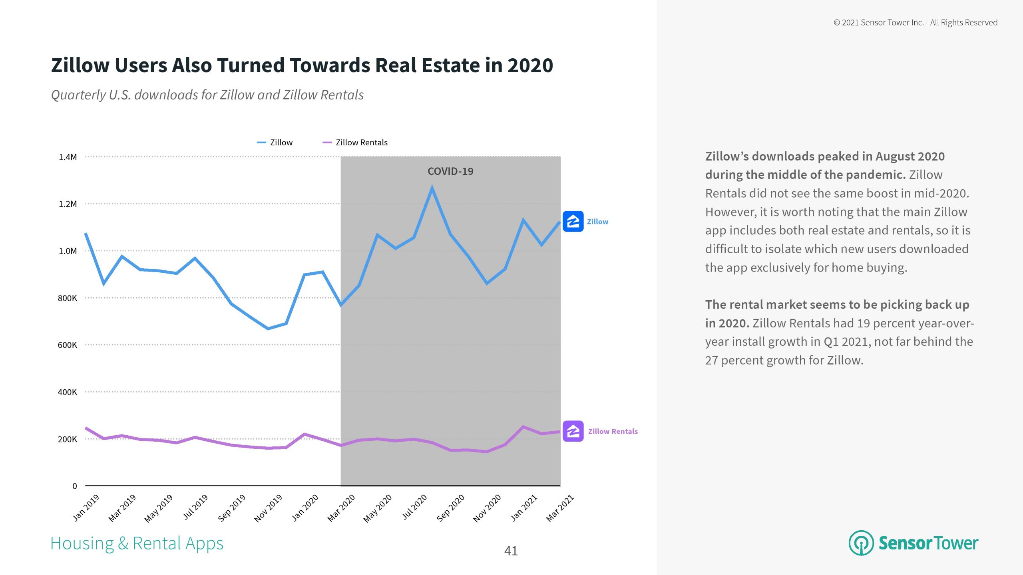Click the 'Nov 2020' x-axis label
Viewport: 1023px width, 575px height.
[487, 508]
